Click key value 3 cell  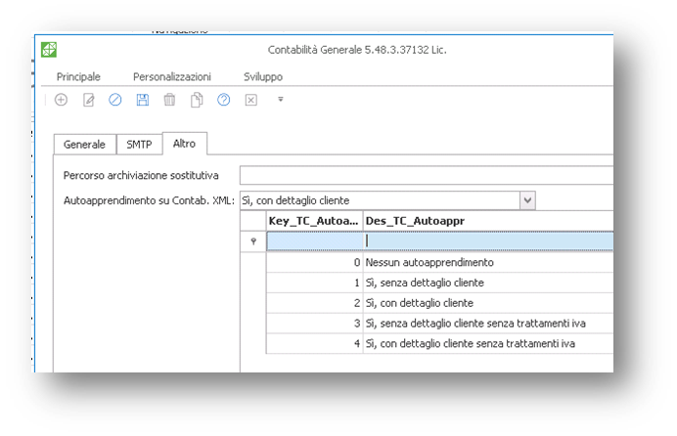[x=314, y=323]
